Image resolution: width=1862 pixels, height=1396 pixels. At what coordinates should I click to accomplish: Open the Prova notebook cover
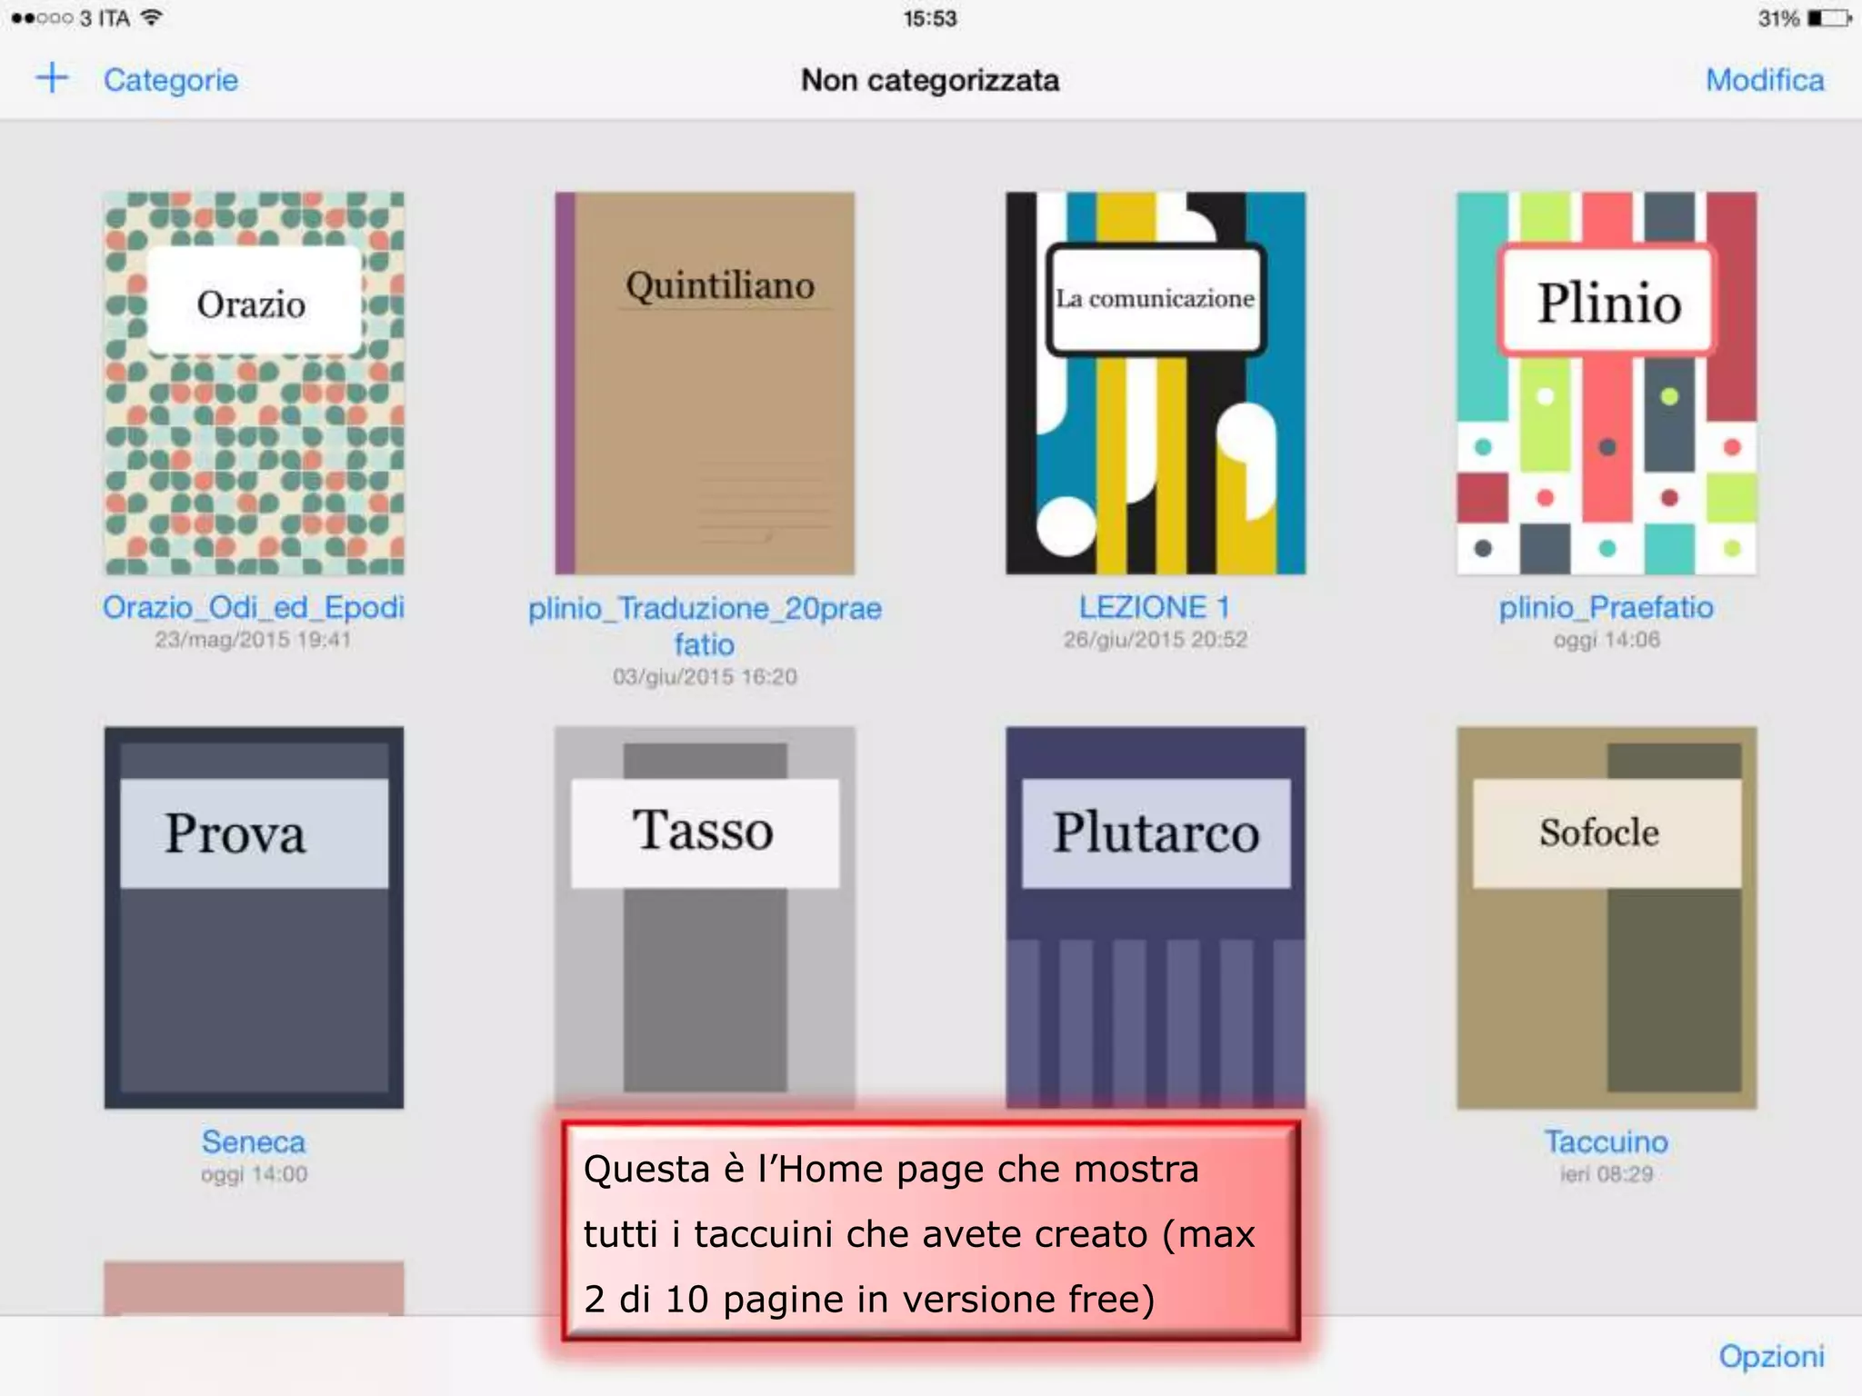coord(254,917)
